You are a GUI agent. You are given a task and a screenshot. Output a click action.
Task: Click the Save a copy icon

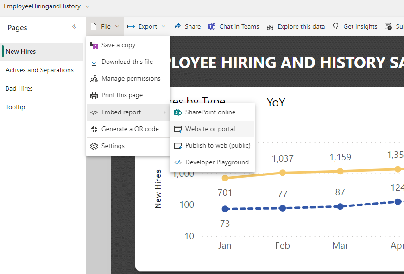(94, 45)
